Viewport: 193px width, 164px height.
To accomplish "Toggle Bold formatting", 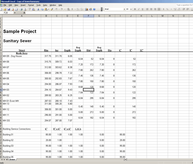I will pyautogui.click(x=135, y=9).
